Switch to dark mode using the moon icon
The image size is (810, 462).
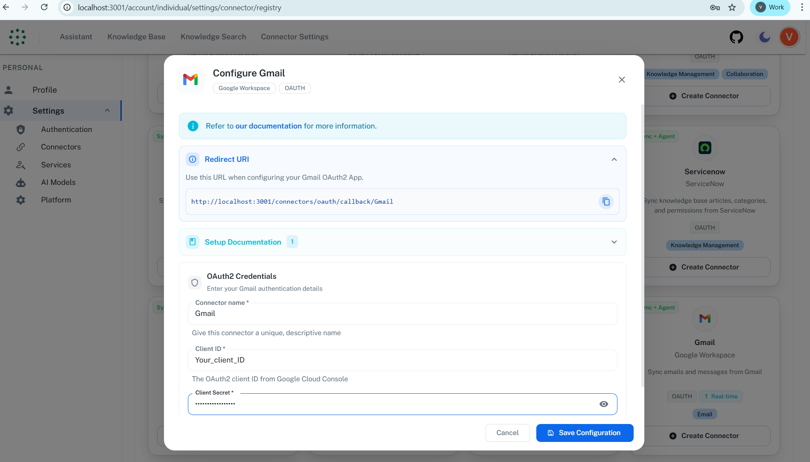(764, 37)
